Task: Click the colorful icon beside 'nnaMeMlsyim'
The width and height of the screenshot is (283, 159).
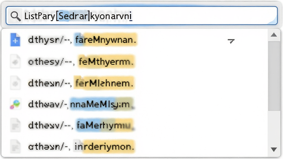Action: pyautogui.click(x=15, y=104)
